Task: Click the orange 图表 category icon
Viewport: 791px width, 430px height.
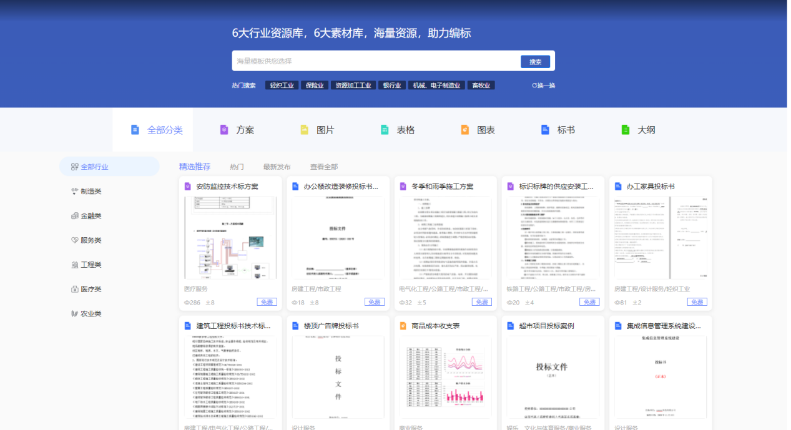Action: [x=464, y=130]
